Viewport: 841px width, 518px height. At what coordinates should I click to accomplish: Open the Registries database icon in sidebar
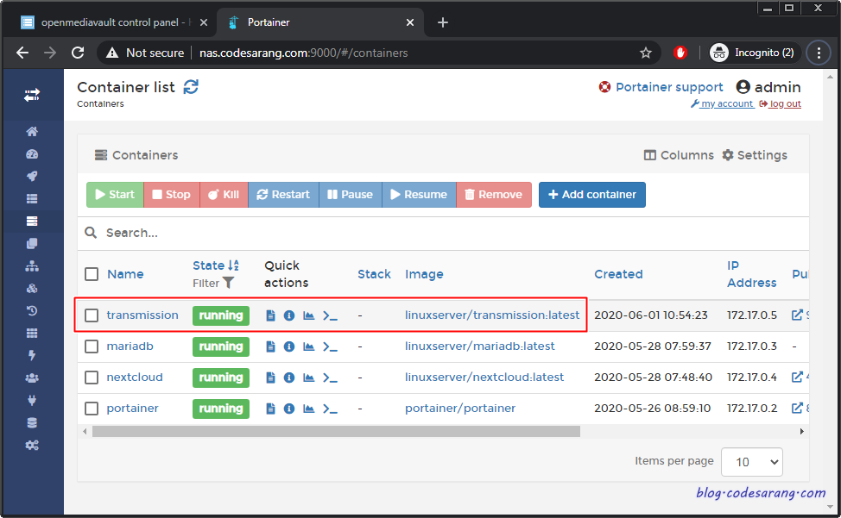coord(32,422)
